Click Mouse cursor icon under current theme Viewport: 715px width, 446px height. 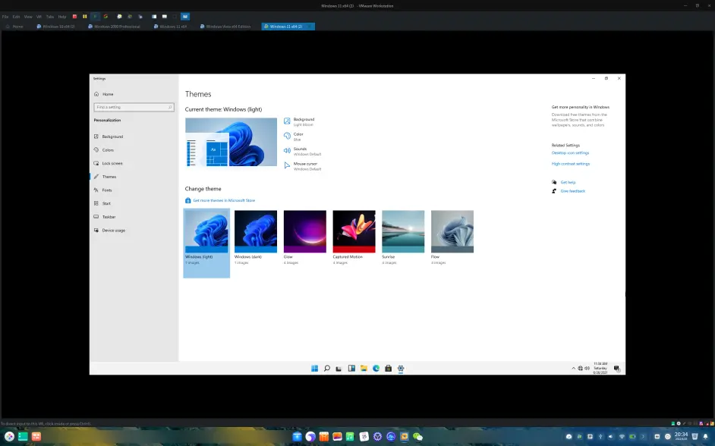[287, 165]
